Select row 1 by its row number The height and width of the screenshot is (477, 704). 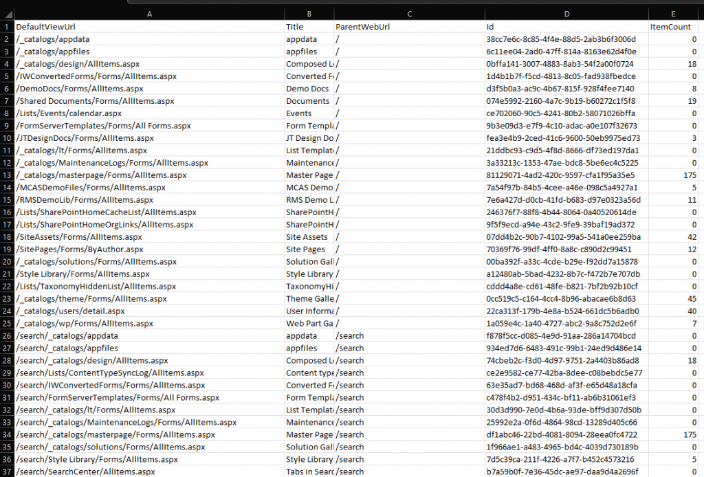[6, 27]
